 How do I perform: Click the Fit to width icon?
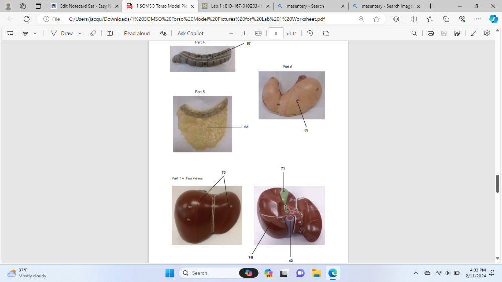point(258,33)
